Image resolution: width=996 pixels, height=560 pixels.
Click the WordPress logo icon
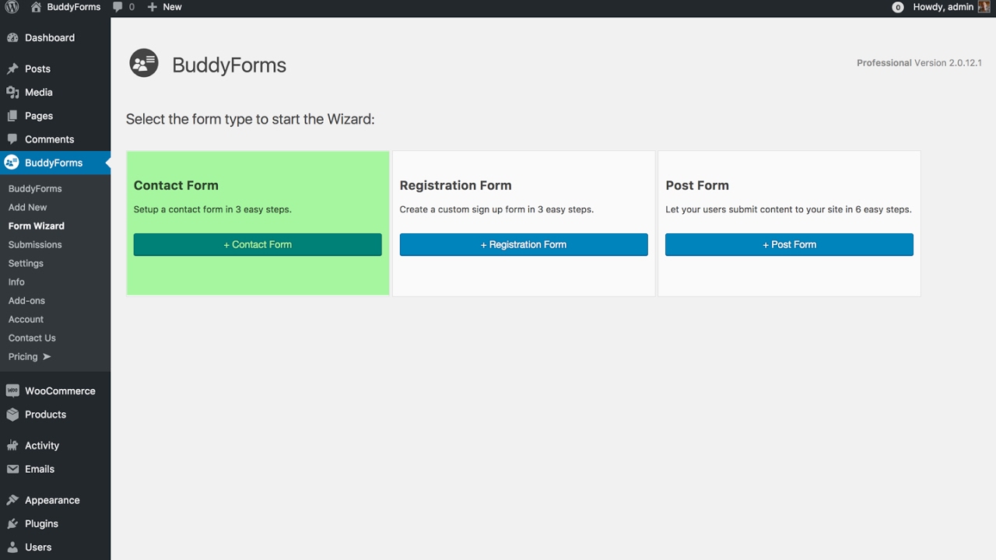point(12,7)
